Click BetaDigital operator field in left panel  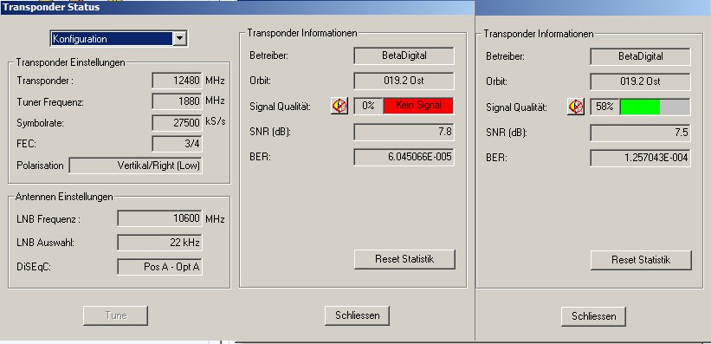click(x=404, y=55)
